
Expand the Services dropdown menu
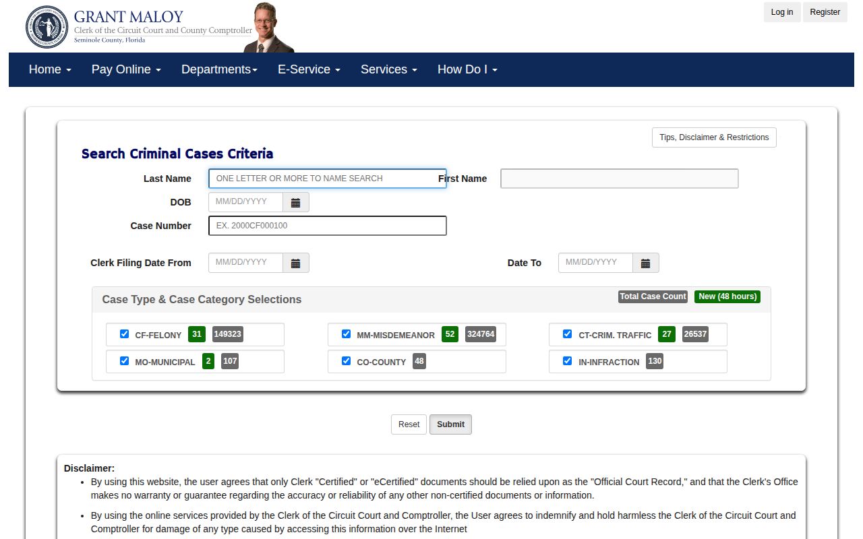click(x=389, y=69)
